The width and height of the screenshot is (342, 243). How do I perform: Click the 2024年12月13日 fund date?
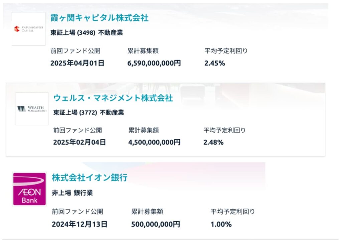pos(79,224)
